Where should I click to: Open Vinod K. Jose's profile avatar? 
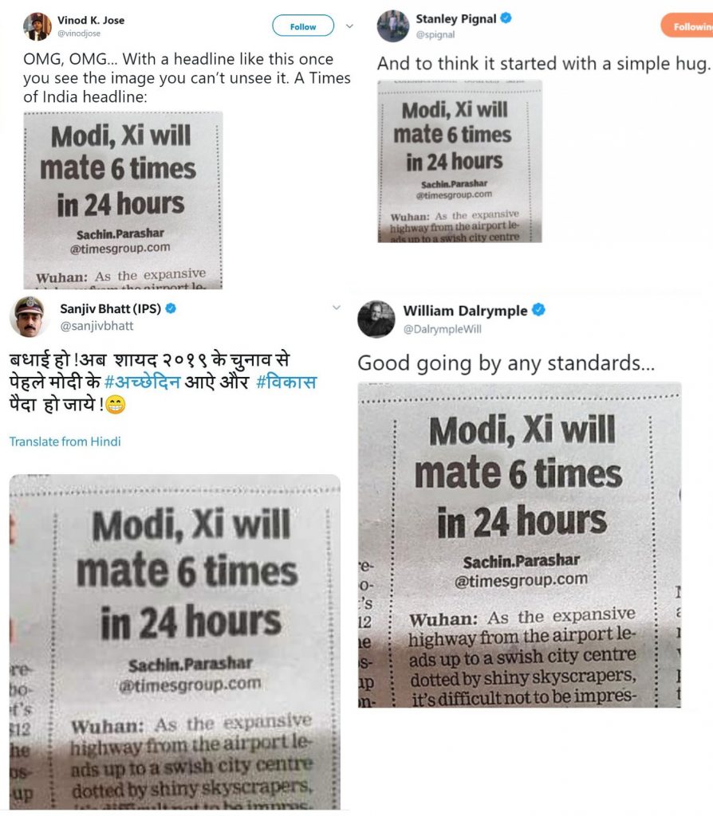(37, 26)
